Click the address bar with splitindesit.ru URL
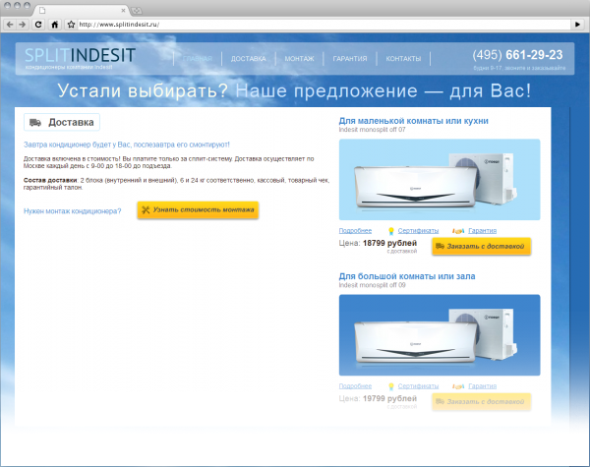This screenshot has width=590, height=467. pyautogui.click(x=324, y=25)
